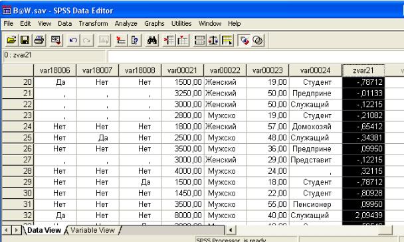The height and width of the screenshot is (242, 404).
Task: Click the Представит cell in row 27
Action: pyautogui.click(x=316, y=160)
